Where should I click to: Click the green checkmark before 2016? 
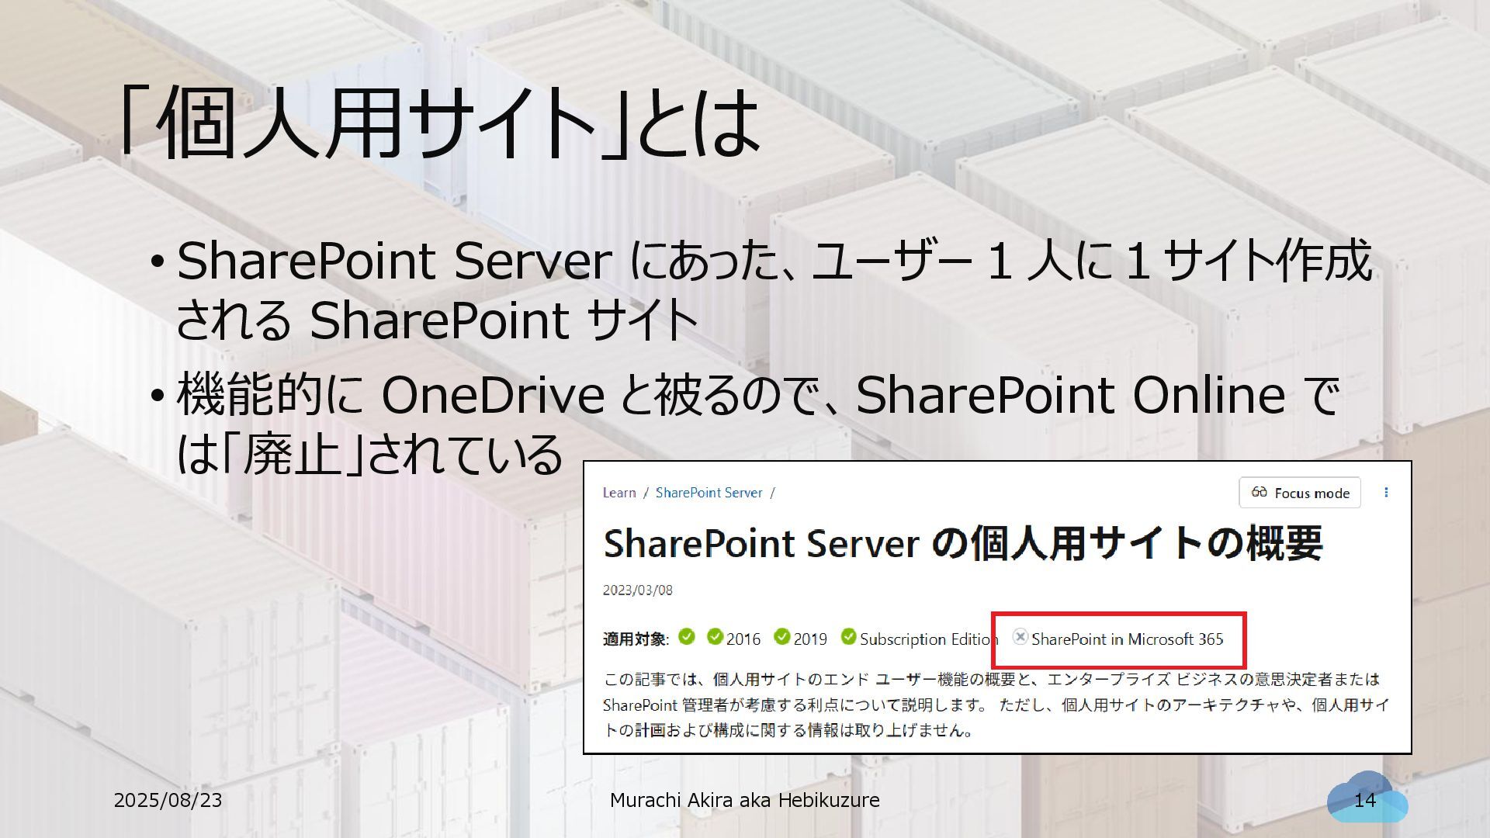pyautogui.click(x=715, y=637)
